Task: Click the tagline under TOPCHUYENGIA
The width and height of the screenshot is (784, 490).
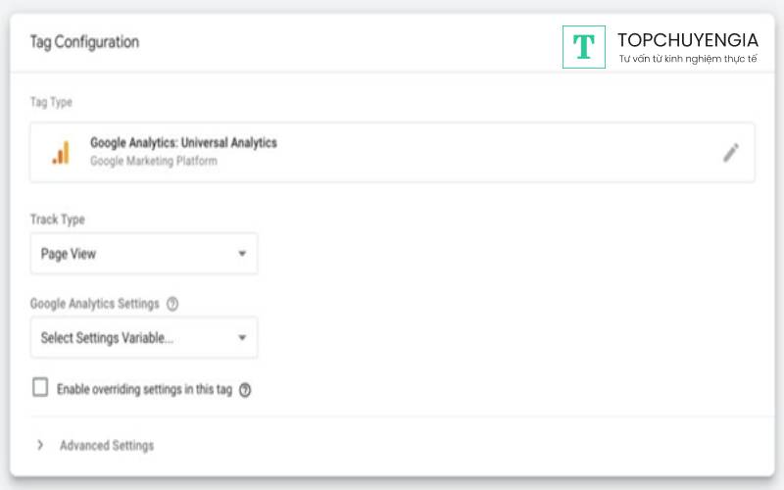Action: point(687,60)
